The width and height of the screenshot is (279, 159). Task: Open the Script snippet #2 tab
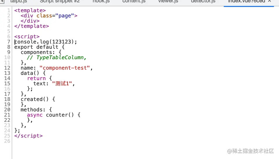60,1
